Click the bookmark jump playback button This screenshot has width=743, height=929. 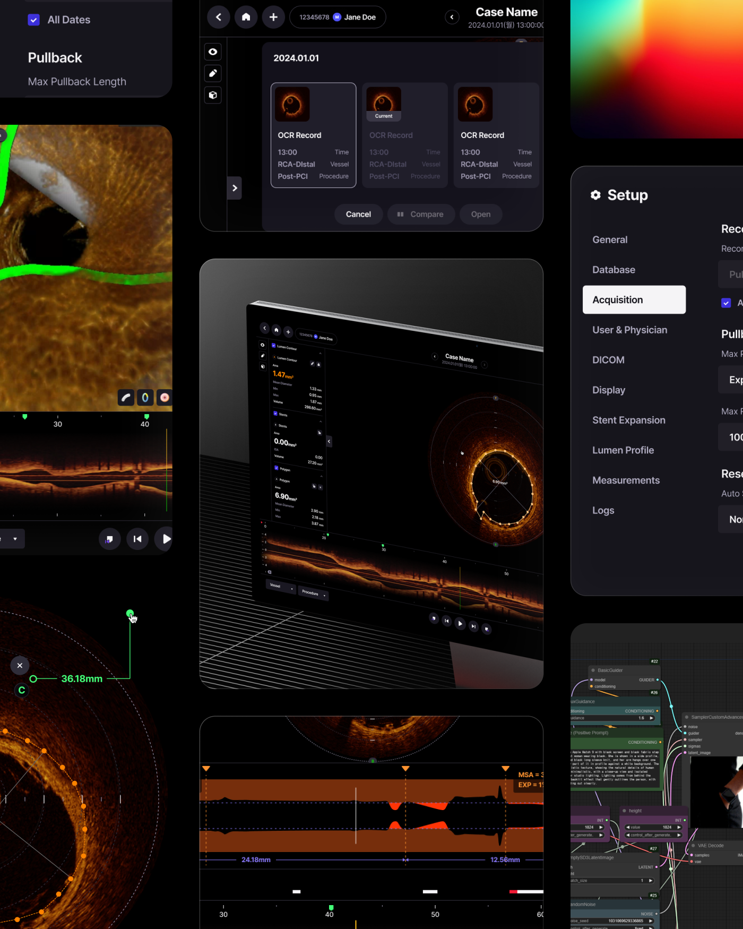[x=110, y=539]
